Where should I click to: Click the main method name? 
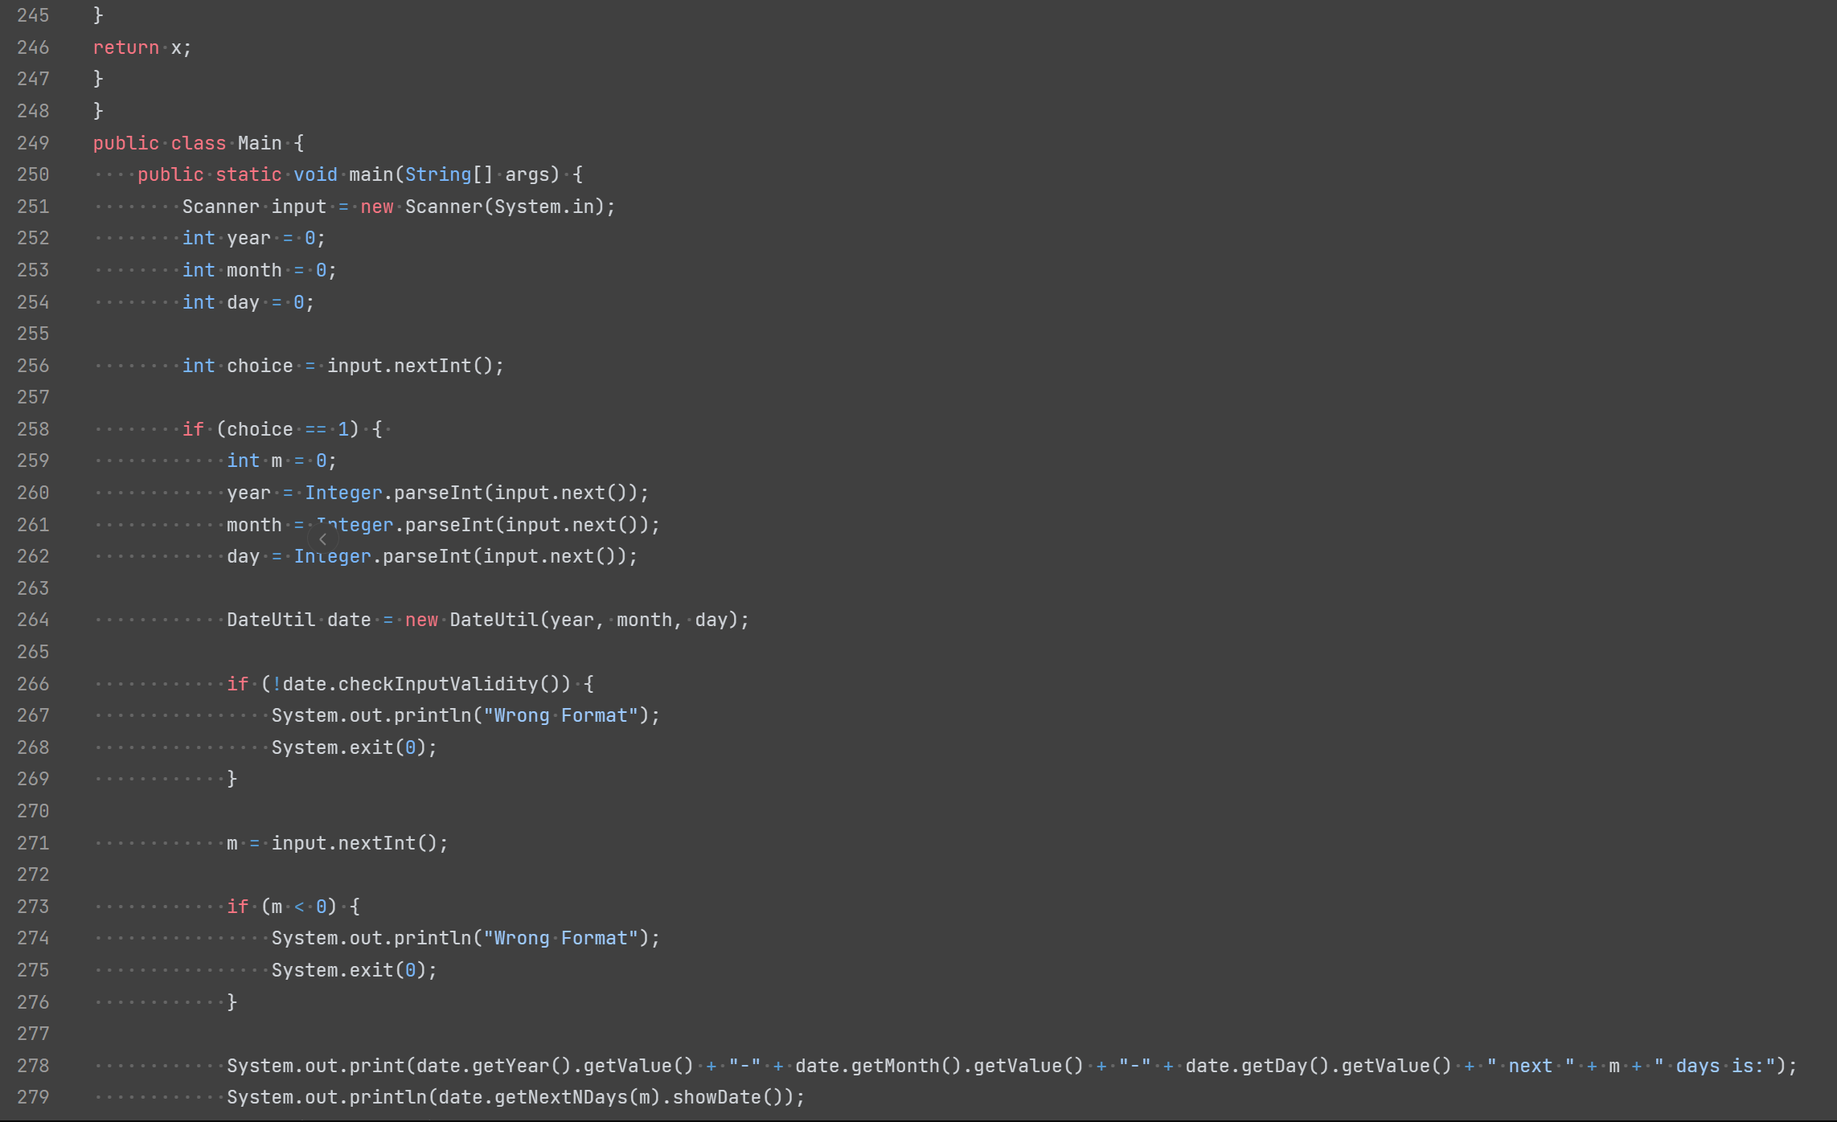pyautogui.click(x=371, y=174)
